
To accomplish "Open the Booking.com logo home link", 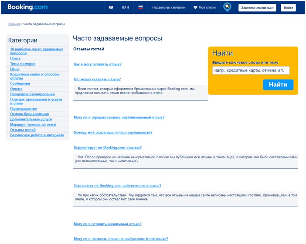I will 27,7.
